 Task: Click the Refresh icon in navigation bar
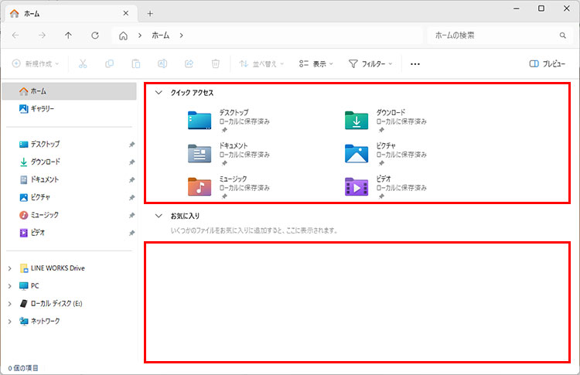point(94,36)
